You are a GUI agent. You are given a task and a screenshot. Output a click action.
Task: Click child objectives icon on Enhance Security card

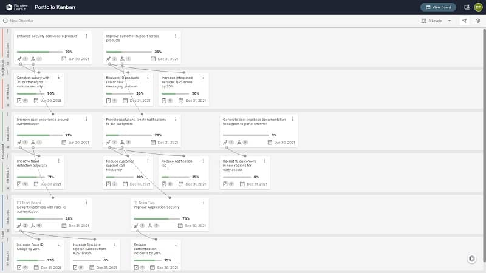[x=33, y=59]
